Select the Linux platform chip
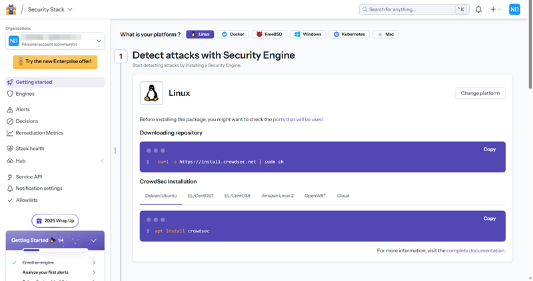 [x=200, y=35]
